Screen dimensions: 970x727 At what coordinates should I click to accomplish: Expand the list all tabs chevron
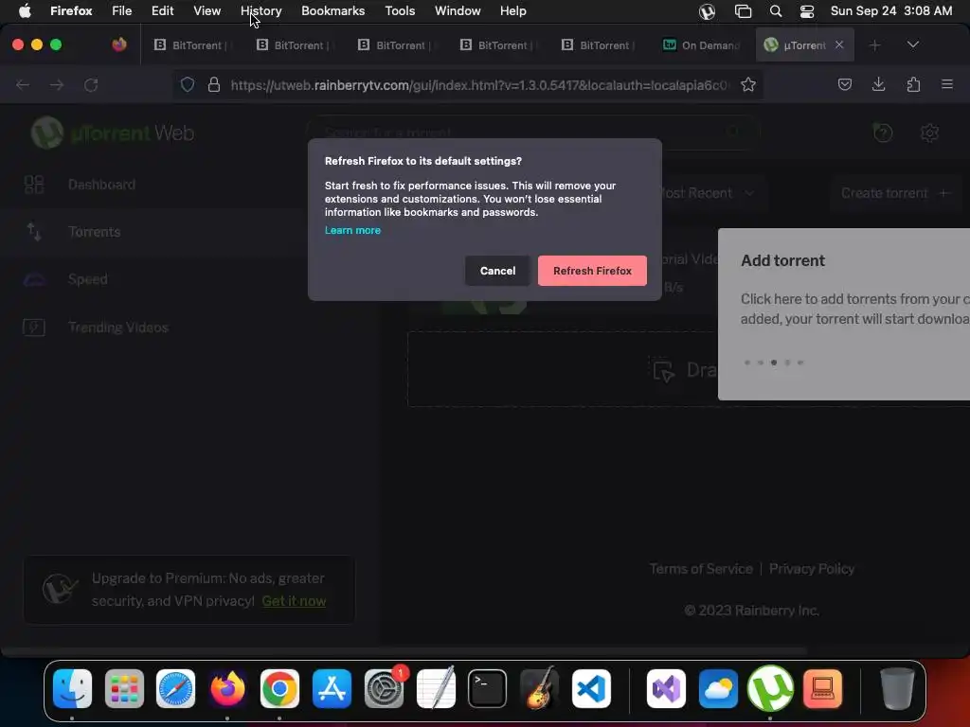pyautogui.click(x=912, y=44)
